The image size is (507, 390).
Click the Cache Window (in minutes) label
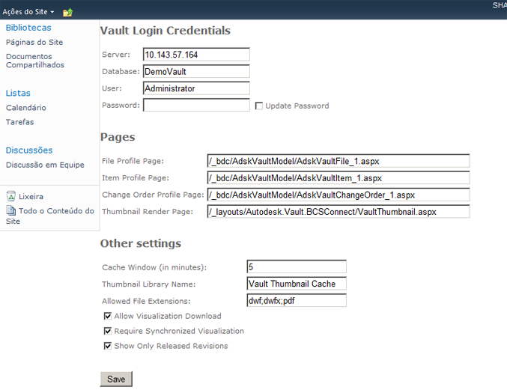coord(154,267)
